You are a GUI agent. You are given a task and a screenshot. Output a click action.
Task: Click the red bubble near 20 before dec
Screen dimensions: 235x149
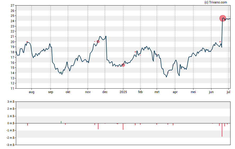coord(98,41)
